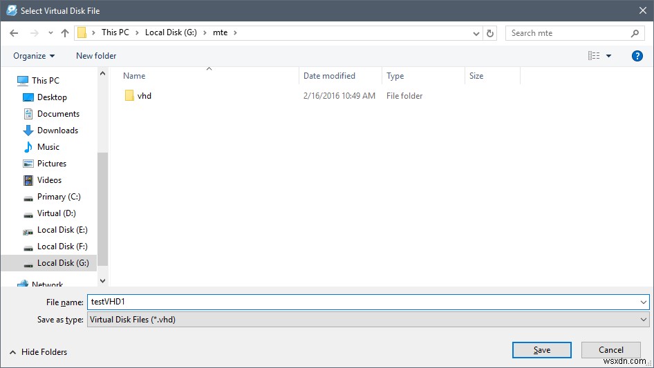The width and height of the screenshot is (654, 368).
Task: Open the Save as type dropdown
Action: tap(368, 320)
